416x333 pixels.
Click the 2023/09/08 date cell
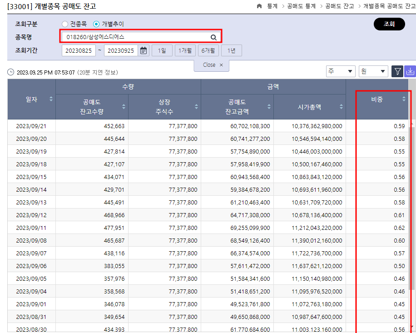click(x=31, y=241)
